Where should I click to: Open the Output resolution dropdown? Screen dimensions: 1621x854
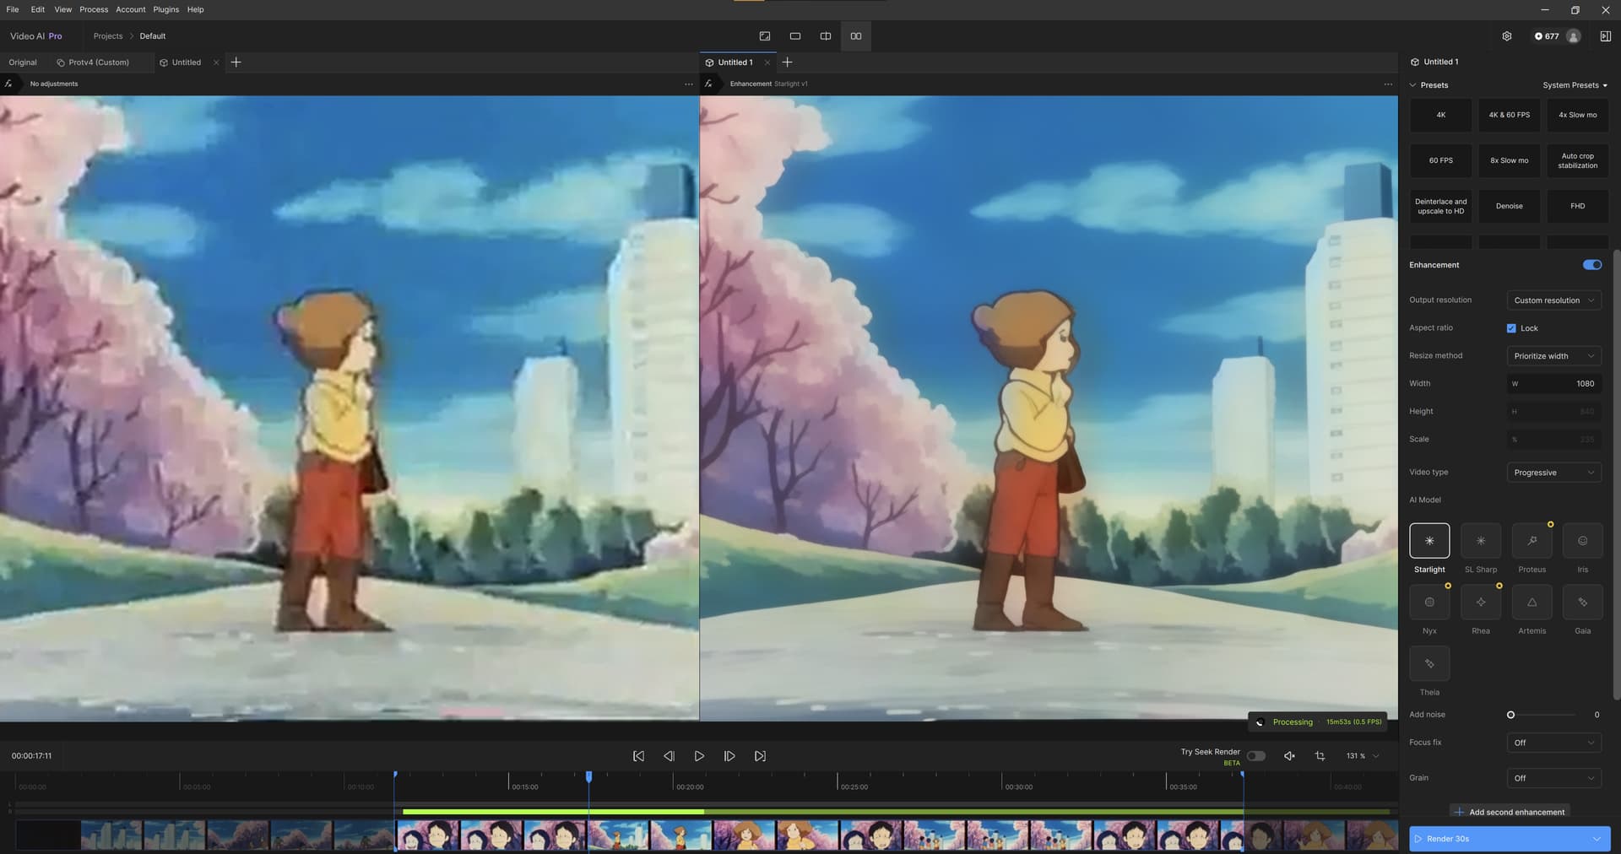[1553, 300]
